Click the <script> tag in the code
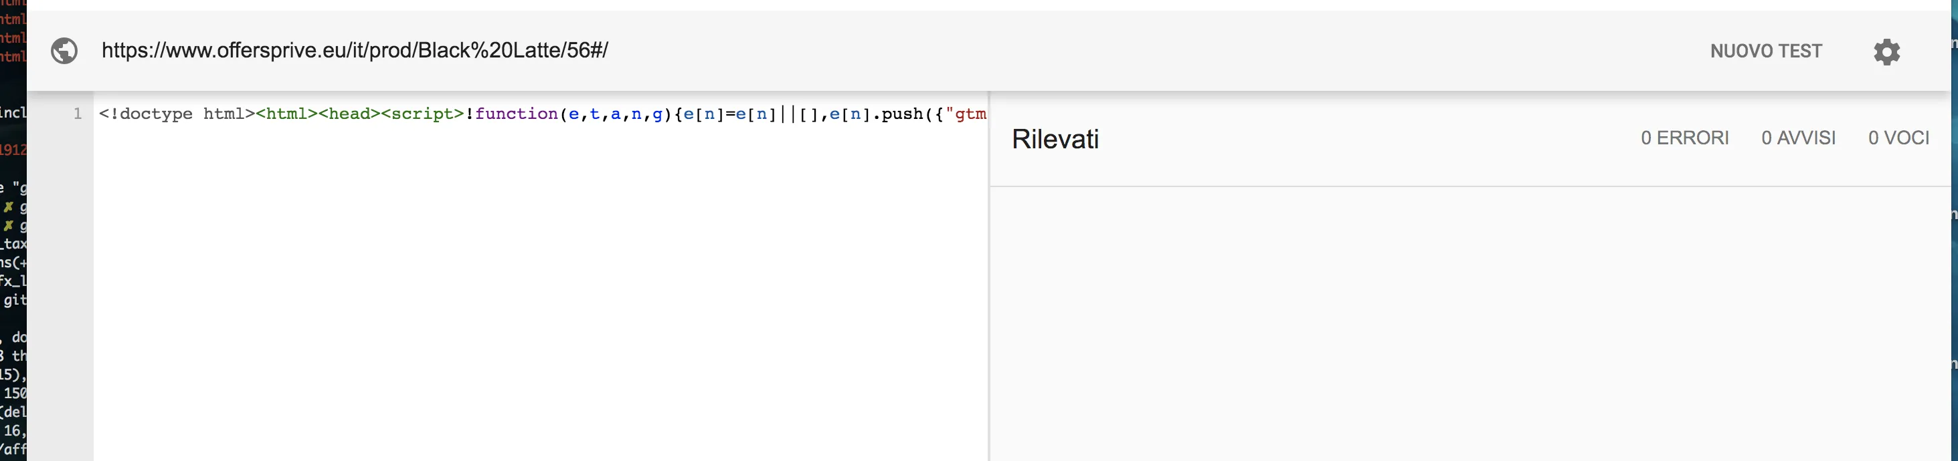This screenshot has width=1958, height=461. [x=422, y=114]
